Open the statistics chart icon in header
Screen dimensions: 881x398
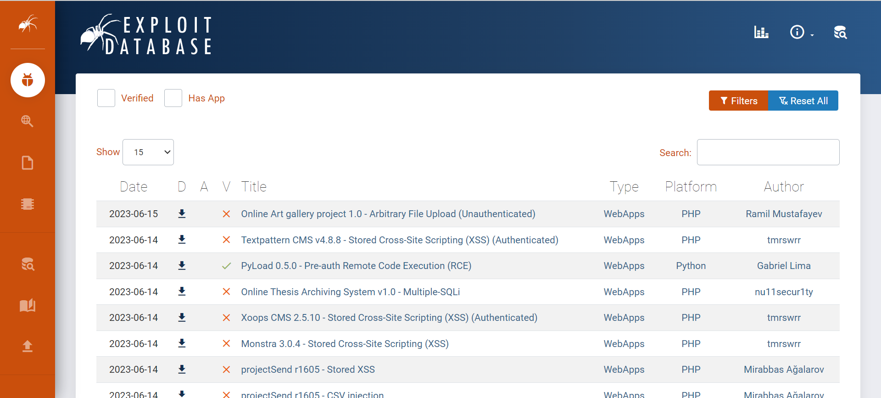[761, 32]
